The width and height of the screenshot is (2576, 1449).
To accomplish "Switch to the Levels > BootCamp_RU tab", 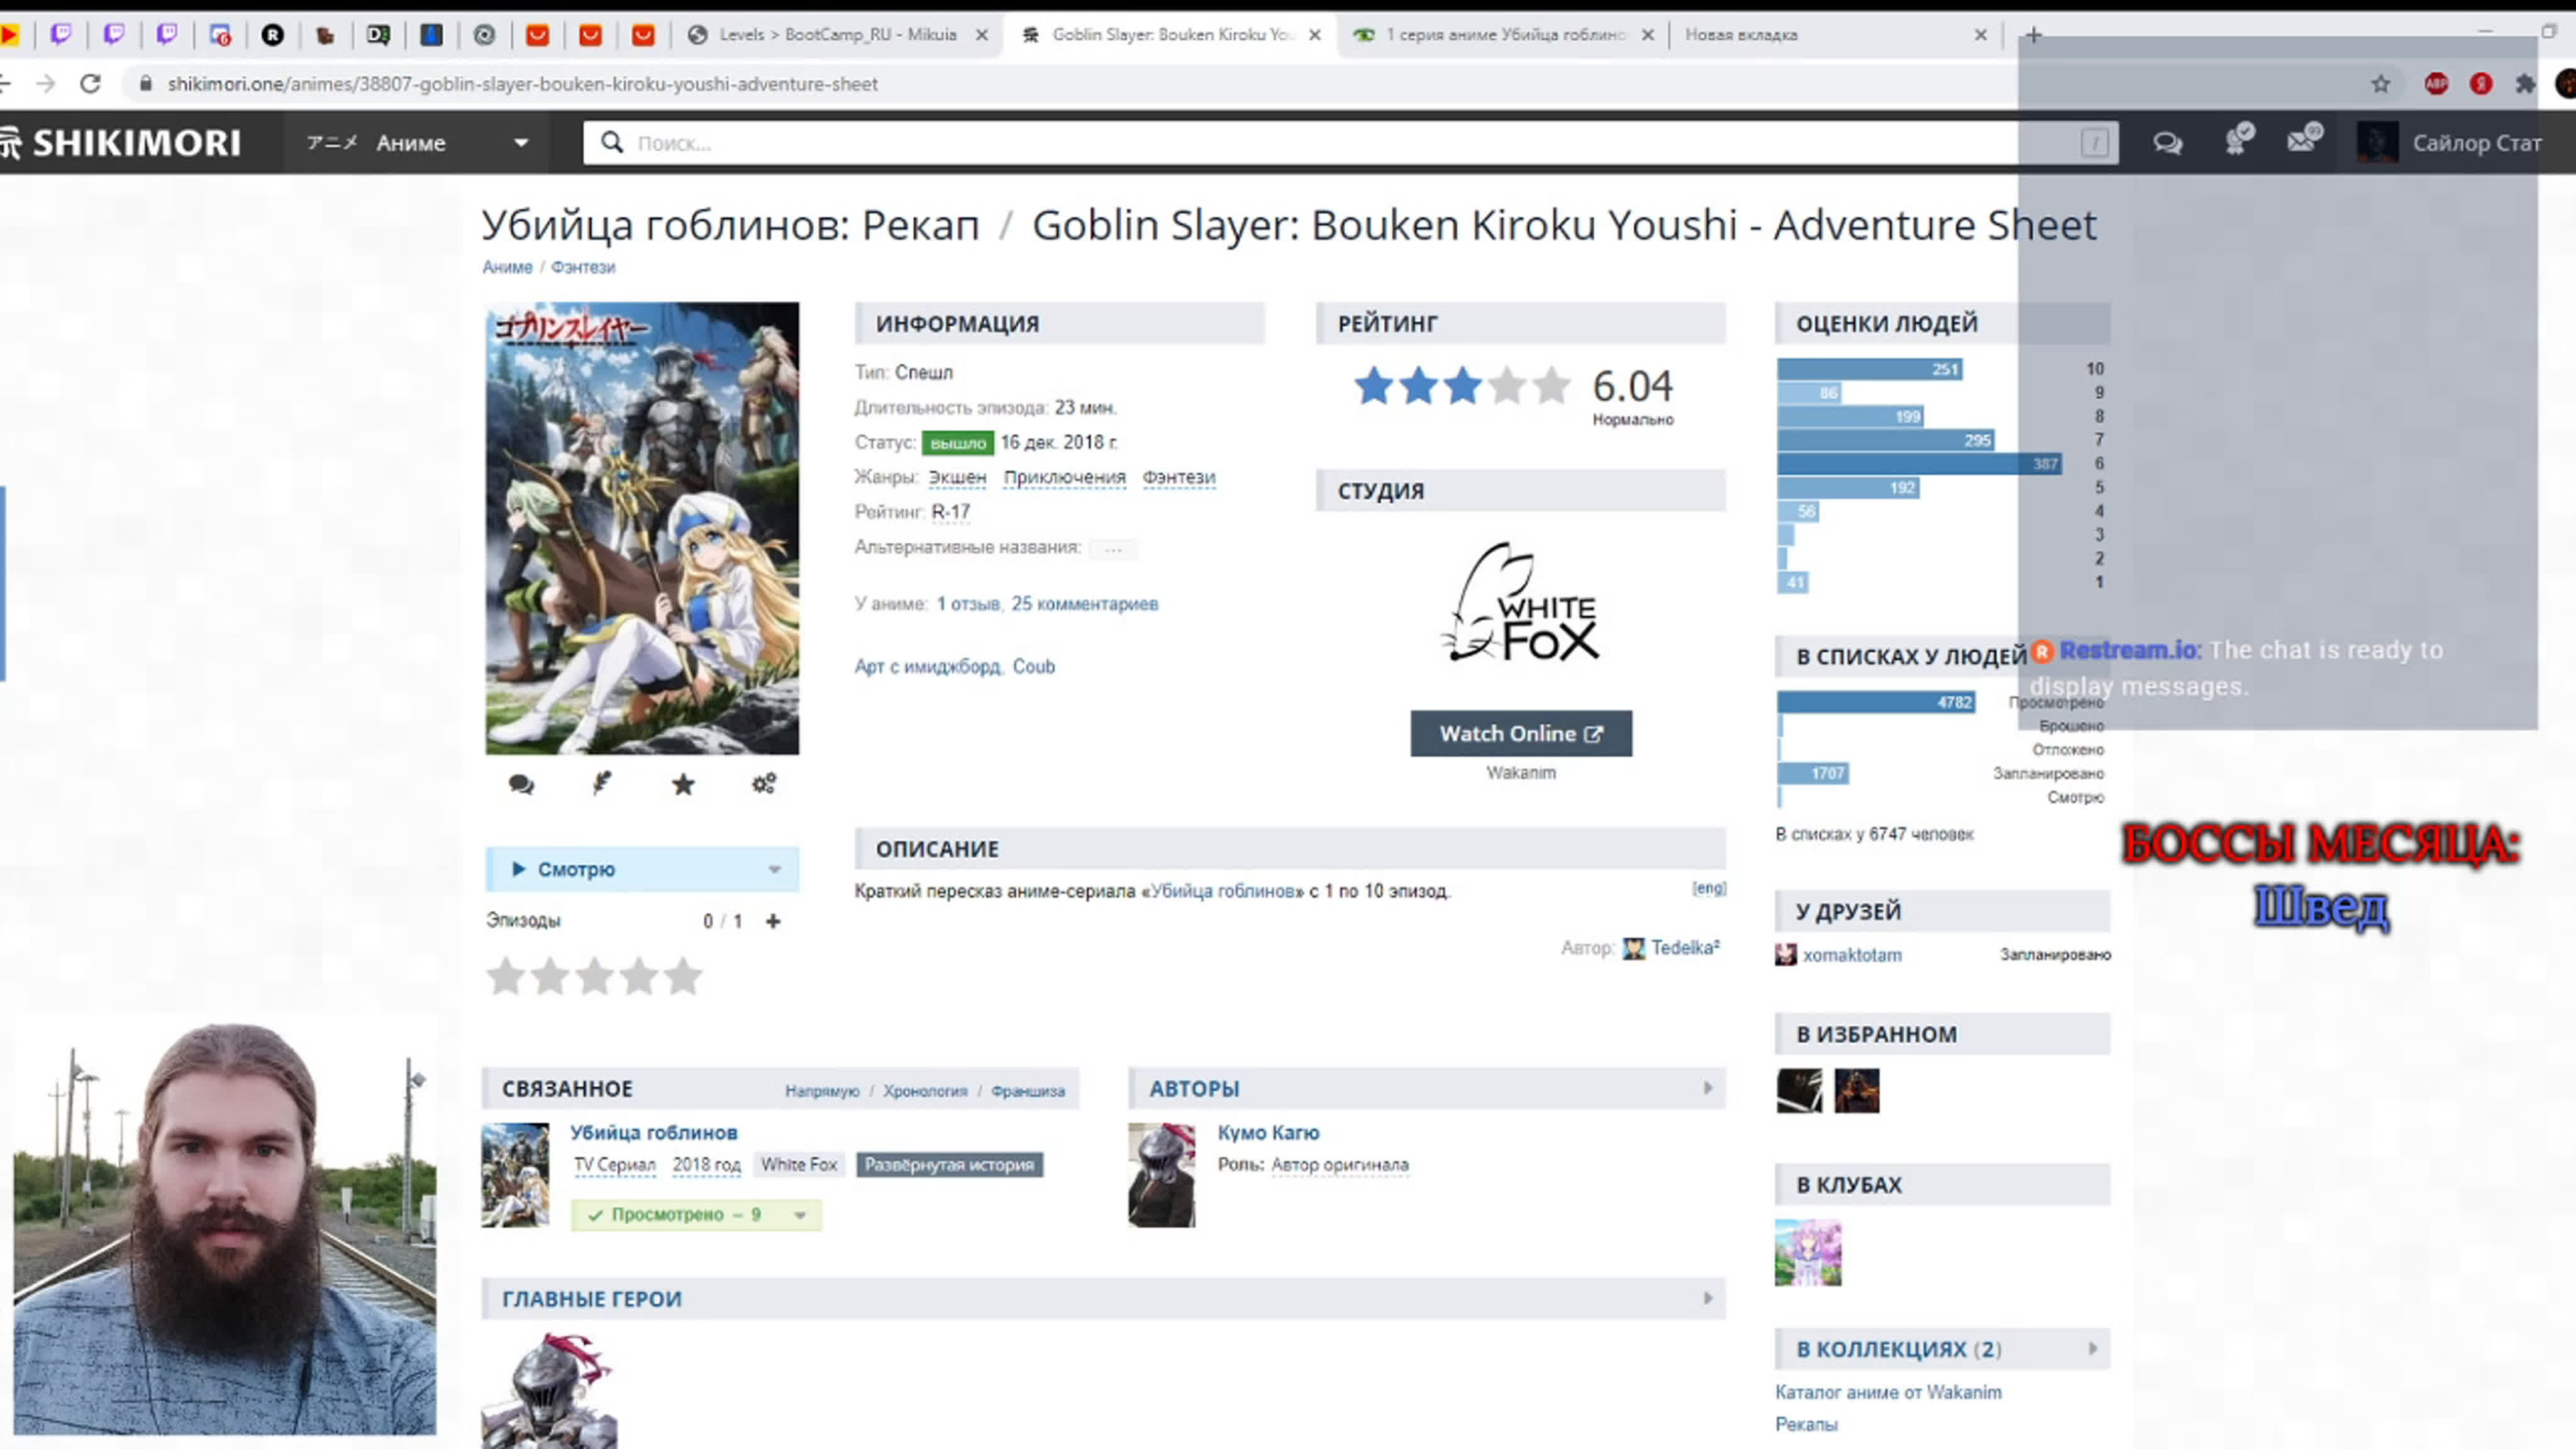I will 838,35.
